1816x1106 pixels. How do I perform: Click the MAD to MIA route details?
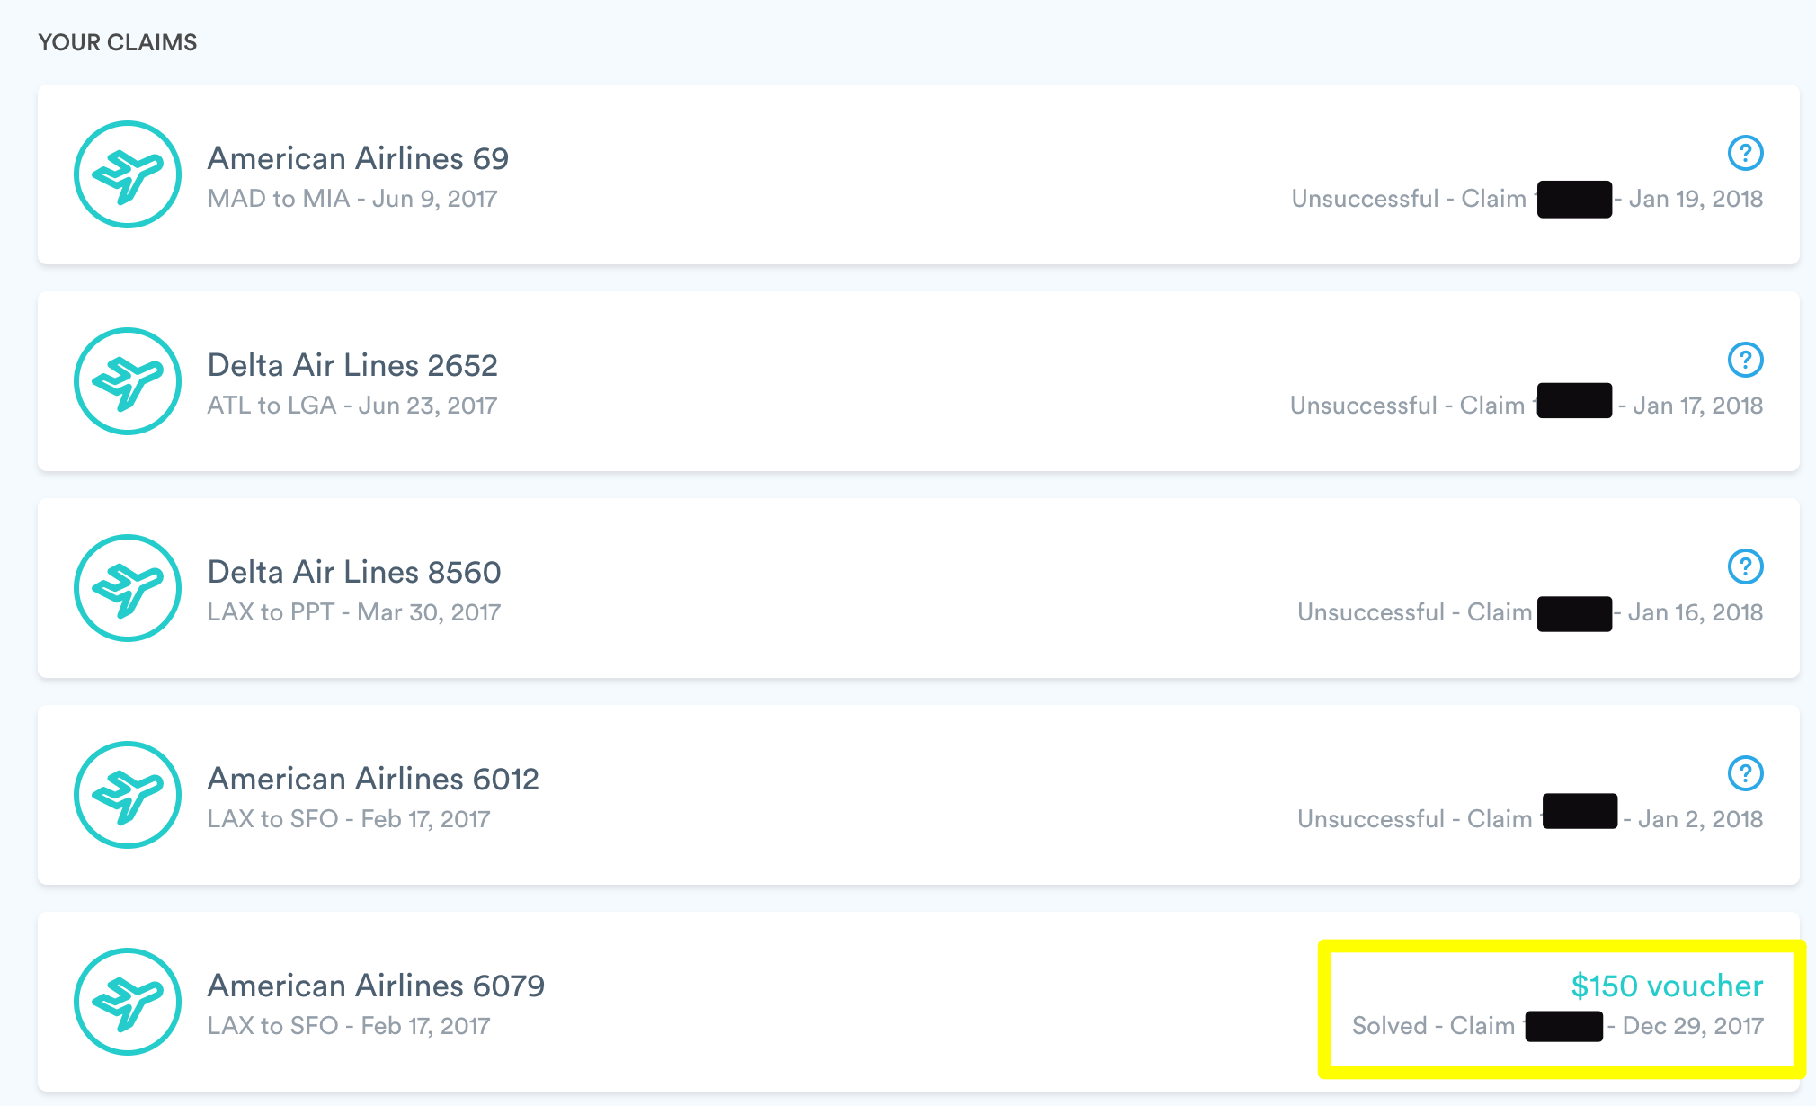[x=352, y=199]
